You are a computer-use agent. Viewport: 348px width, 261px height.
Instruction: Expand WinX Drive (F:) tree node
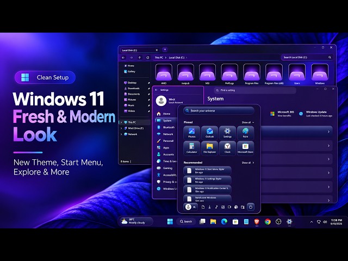pyautogui.click(x=121, y=128)
